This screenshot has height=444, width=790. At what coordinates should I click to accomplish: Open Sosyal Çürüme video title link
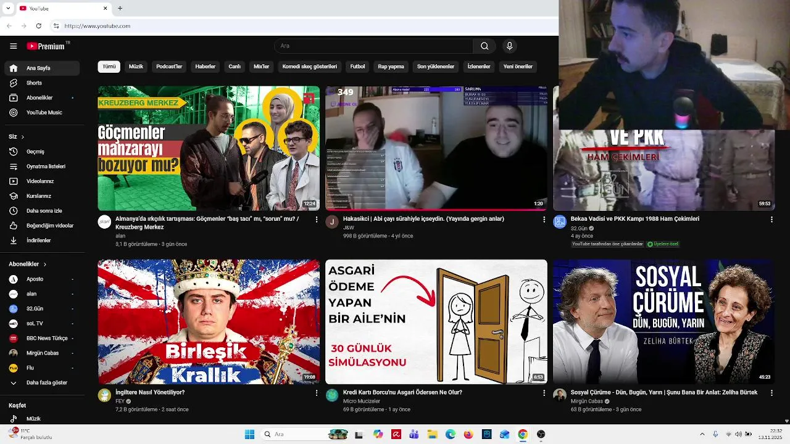point(664,392)
